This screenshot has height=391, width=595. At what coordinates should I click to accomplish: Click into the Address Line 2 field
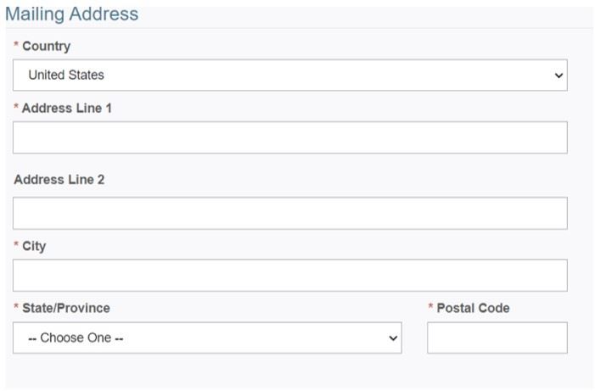click(x=289, y=214)
